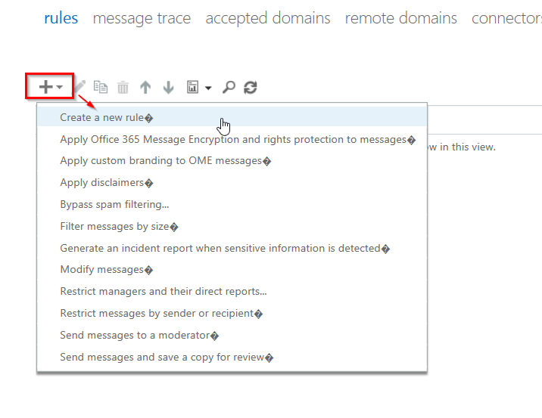Viewport: 542px width, 418px height.
Task: Choose Apply disclaimers menu entry
Action: [106, 182]
